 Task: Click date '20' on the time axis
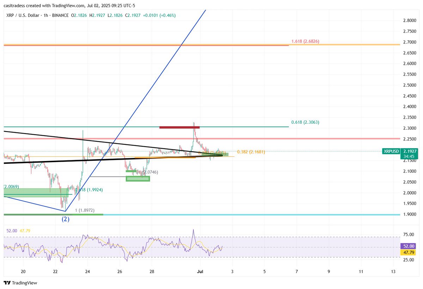tap(23, 271)
